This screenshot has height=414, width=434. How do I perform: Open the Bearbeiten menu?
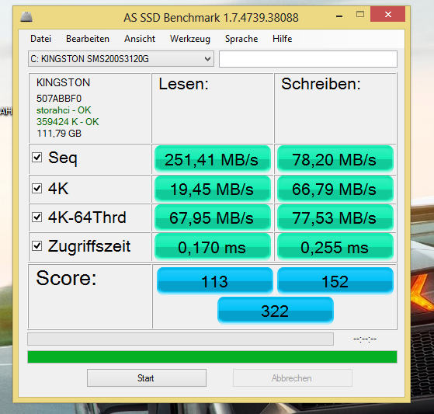88,39
